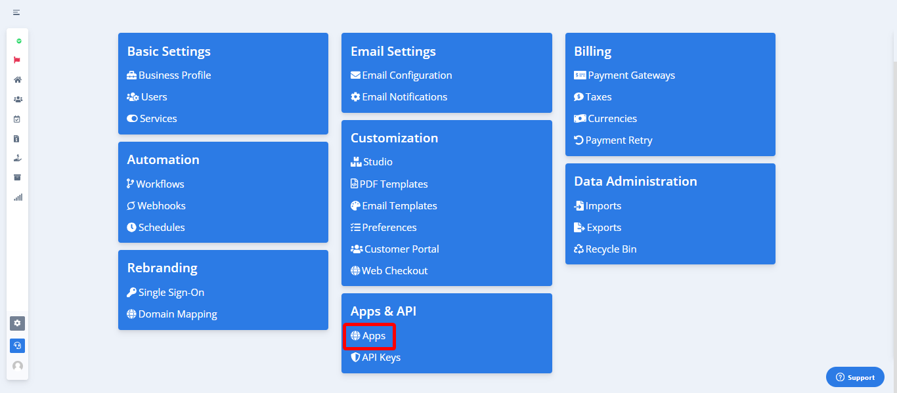Viewport: 897px width, 393px height.
Task: Click the Business Profile briefcase icon
Action: (132, 75)
